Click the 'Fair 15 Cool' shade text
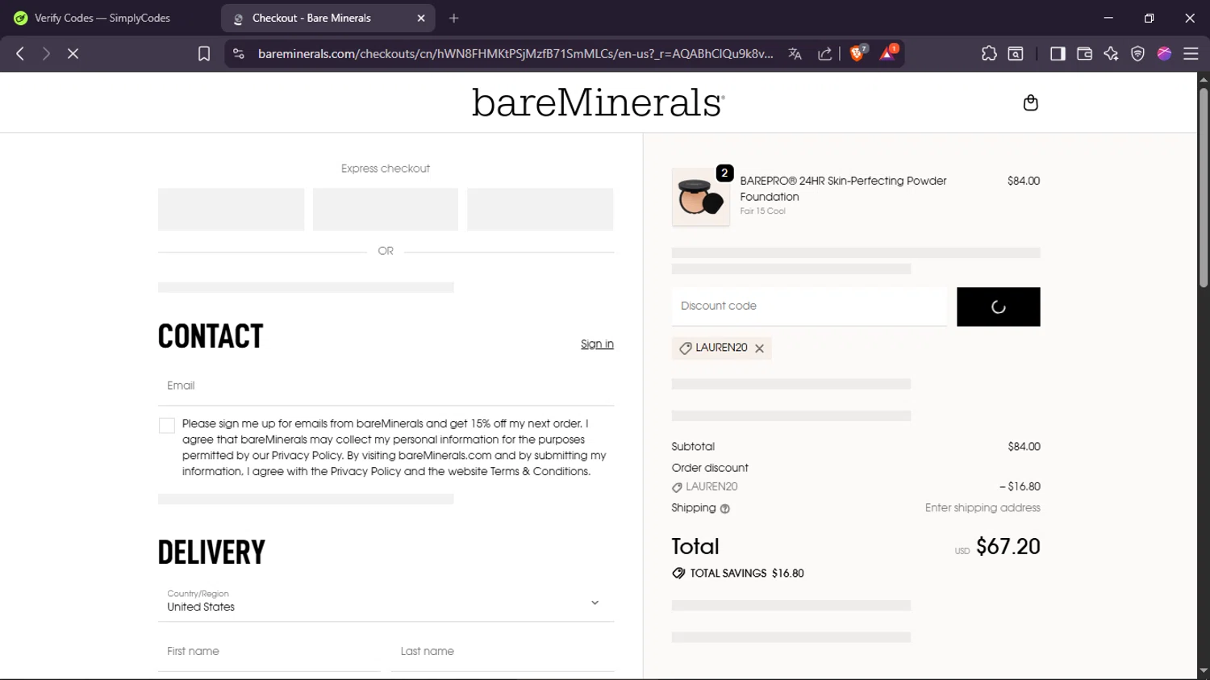1210x680 pixels. pos(762,211)
